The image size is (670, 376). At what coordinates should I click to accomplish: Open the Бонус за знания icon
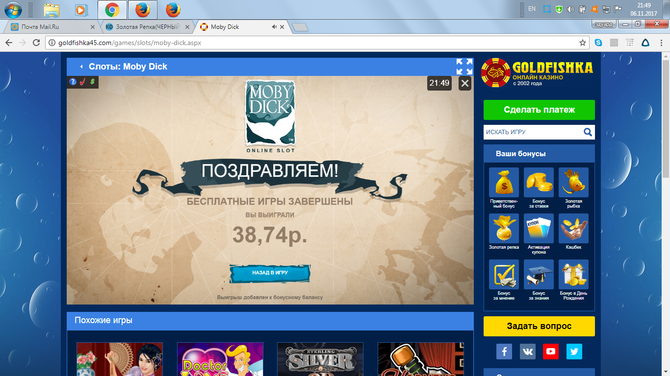(x=539, y=275)
